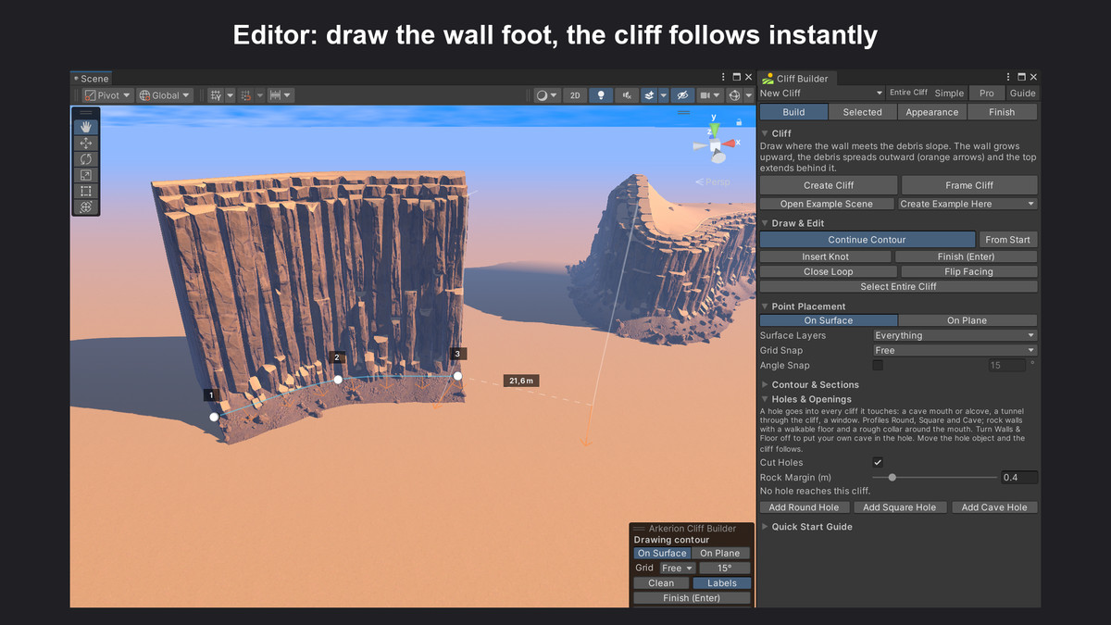Click contour knot point 3
Viewport: 1111px width, 625px height.
click(x=457, y=376)
